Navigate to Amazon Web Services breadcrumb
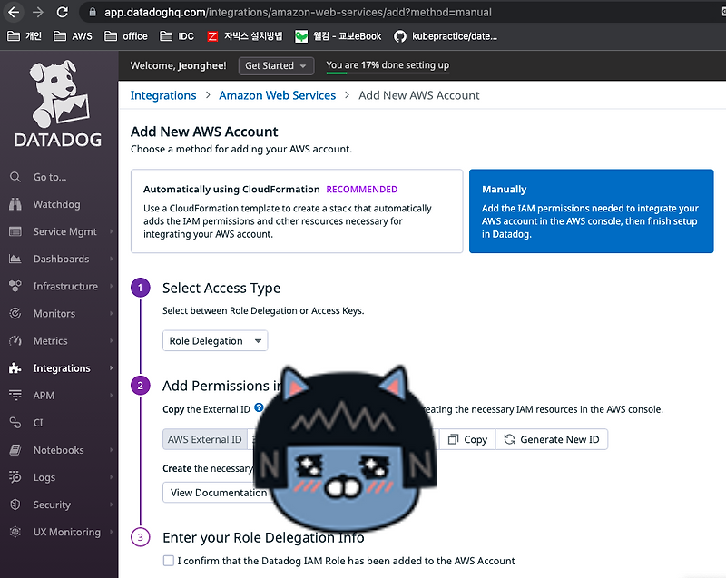The image size is (726, 578). pos(277,94)
